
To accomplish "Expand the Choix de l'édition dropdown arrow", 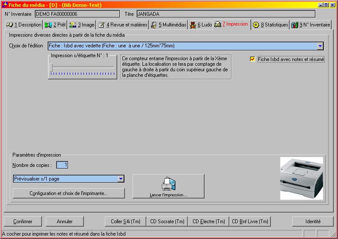I will click(x=320, y=46).
